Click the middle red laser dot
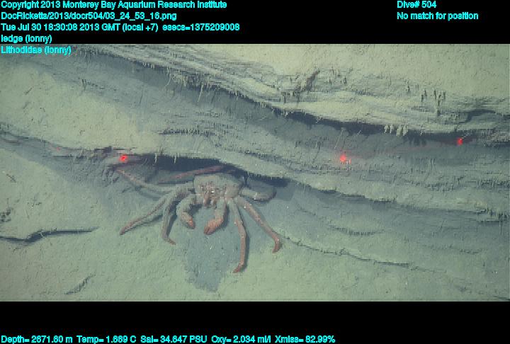This screenshot has width=510, height=344. [x=344, y=159]
